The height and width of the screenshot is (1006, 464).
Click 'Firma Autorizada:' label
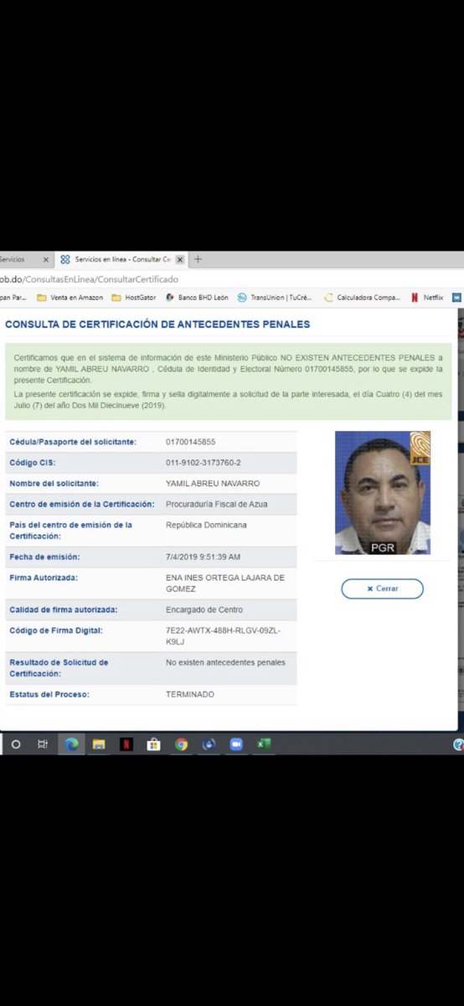(x=44, y=578)
